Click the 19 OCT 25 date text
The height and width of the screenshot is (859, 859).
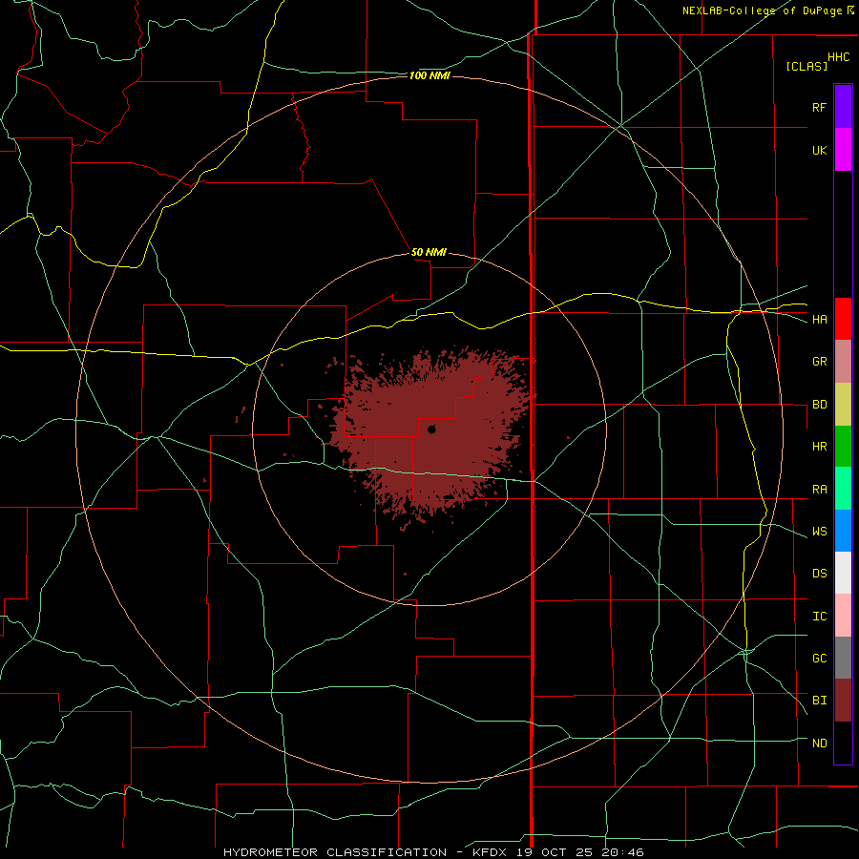tap(555, 852)
